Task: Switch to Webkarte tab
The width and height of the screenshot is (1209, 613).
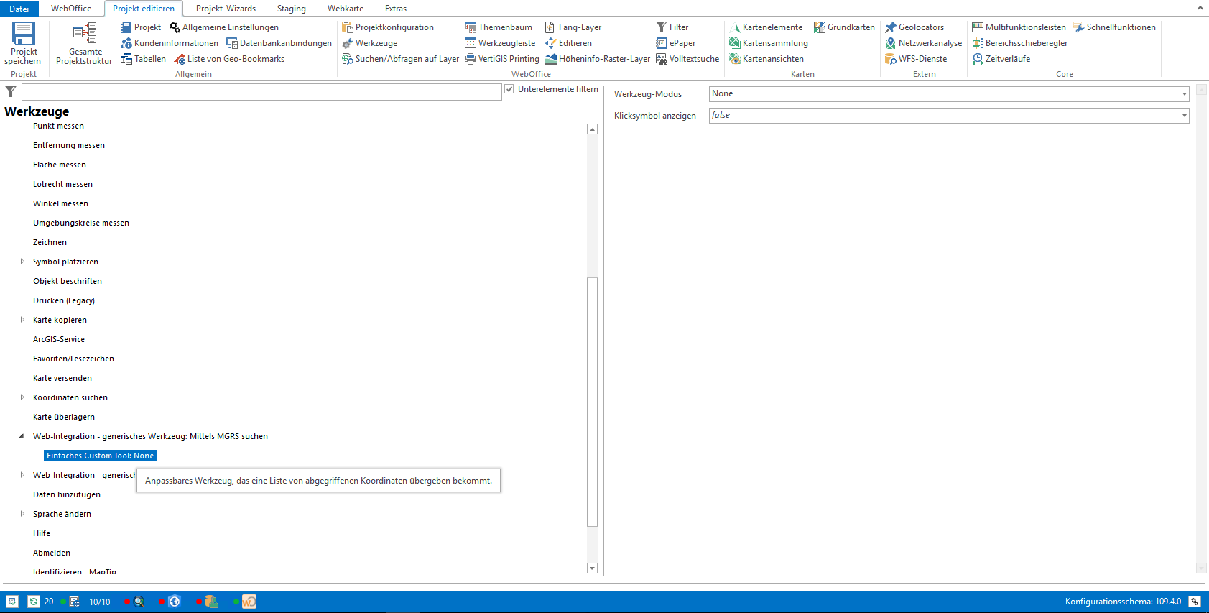Action: [x=346, y=9]
